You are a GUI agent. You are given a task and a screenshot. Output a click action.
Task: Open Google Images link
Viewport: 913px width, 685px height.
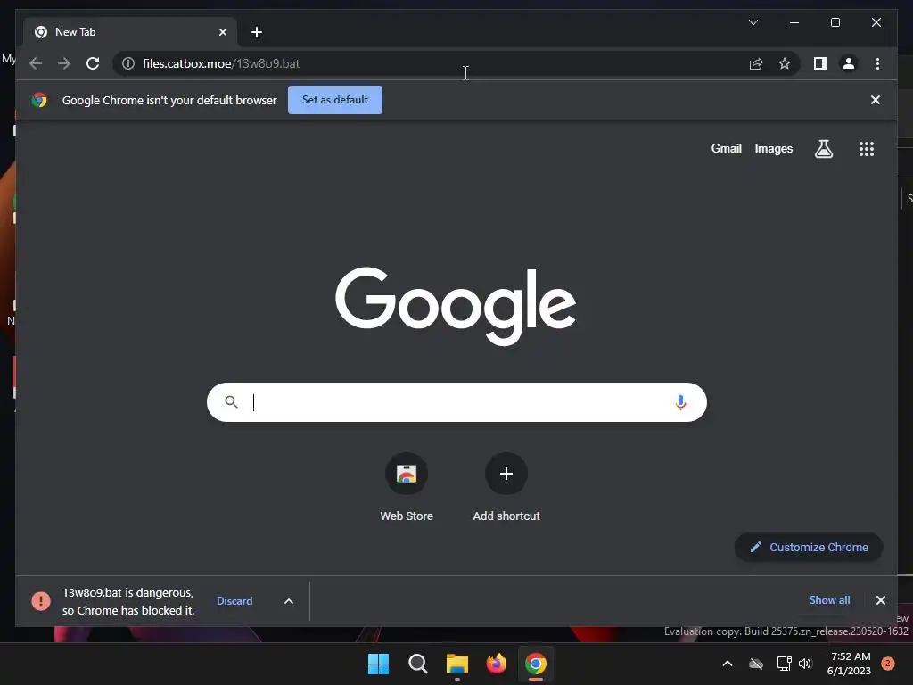(x=773, y=149)
